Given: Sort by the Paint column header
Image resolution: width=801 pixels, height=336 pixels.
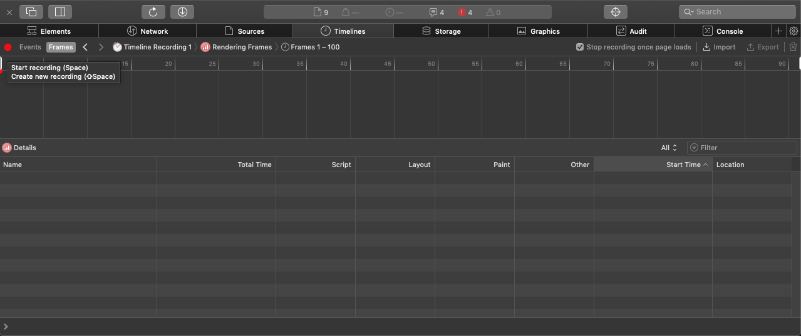Looking at the screenshot, I should click(x=475, y=165).
